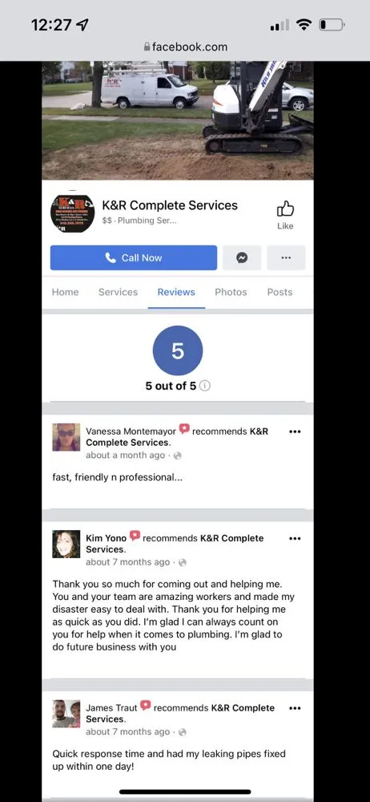Open the Posts tab
This screenshot has height=802, width=370.
click(280, 292)
